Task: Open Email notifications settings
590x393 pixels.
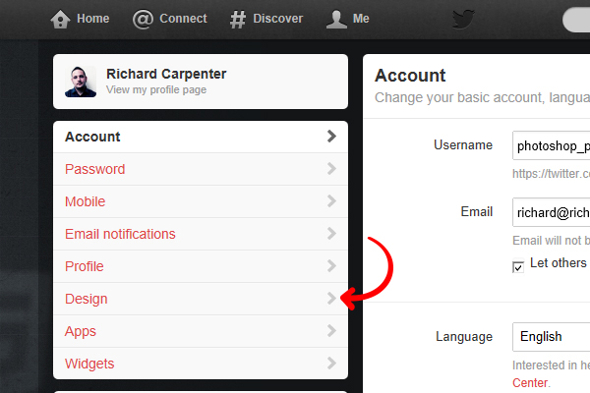Action: (x=201, y=234)
